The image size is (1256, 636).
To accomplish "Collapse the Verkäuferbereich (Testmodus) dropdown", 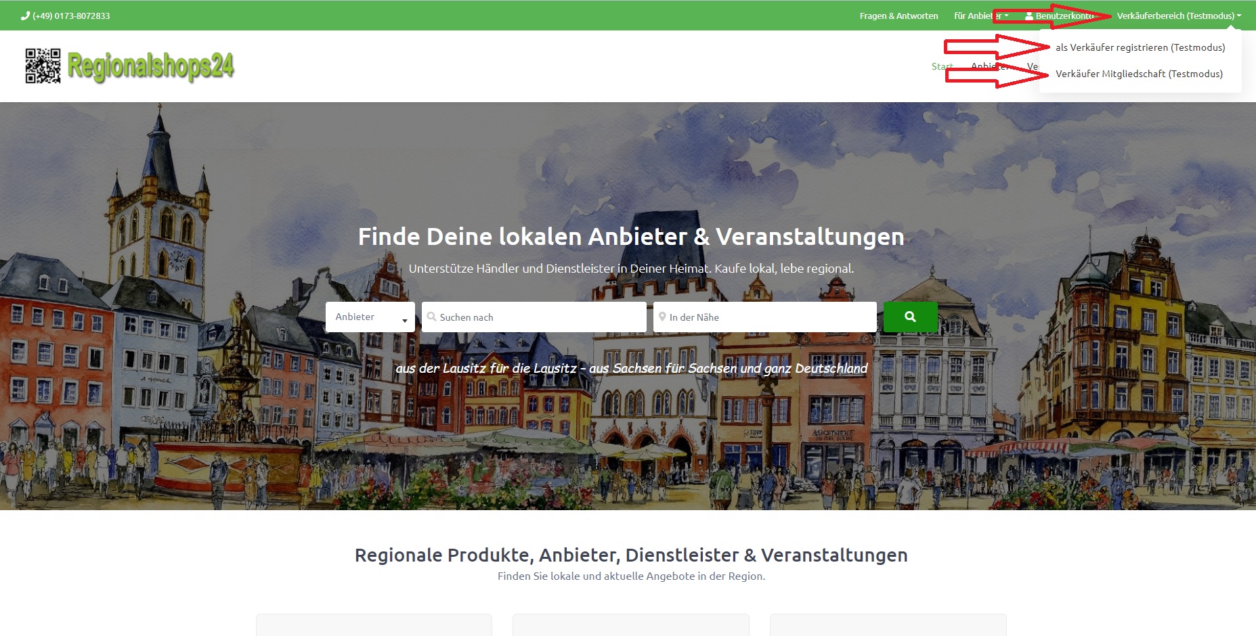I will pyautogui.click(x=1178, y=16).
